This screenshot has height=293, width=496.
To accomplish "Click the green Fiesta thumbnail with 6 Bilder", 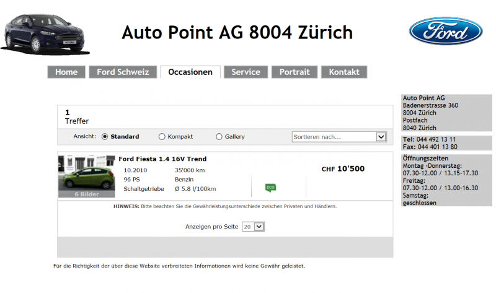I will 87,176.
